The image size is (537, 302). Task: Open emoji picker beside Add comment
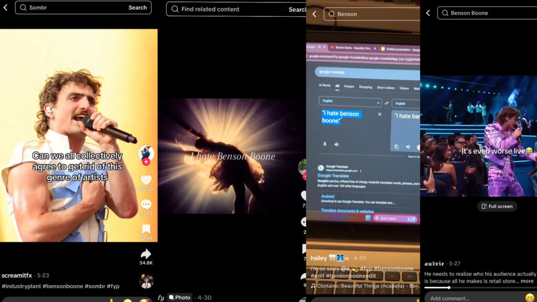click(530, 298)
